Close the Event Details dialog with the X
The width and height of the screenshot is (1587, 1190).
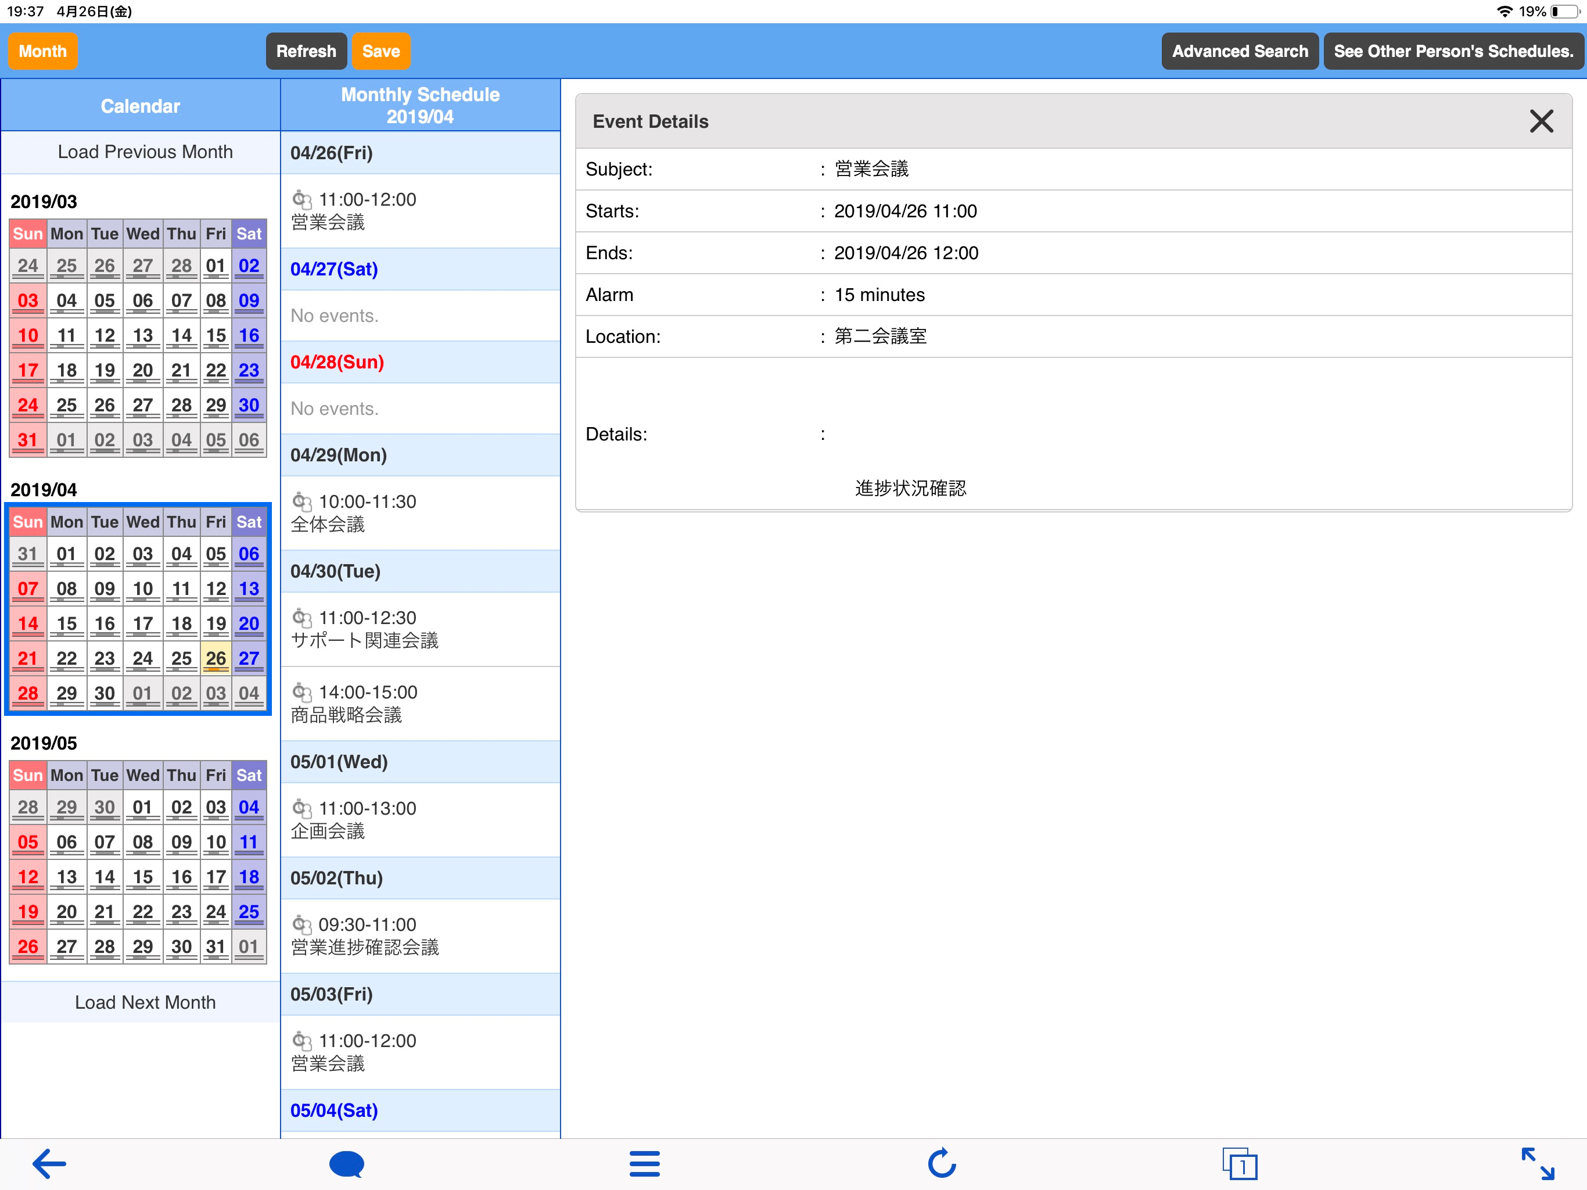pos(1541,121)
